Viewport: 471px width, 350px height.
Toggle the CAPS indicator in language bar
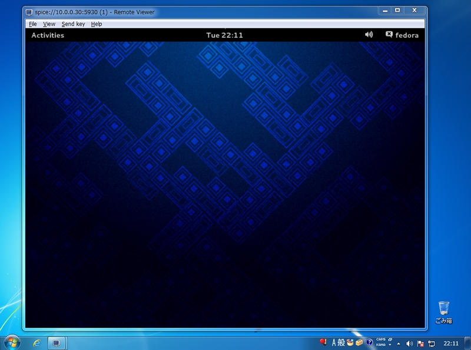coord(380,340)
